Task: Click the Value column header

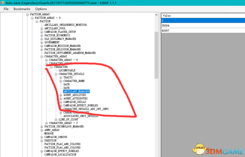Action: [x=203, y=16]
